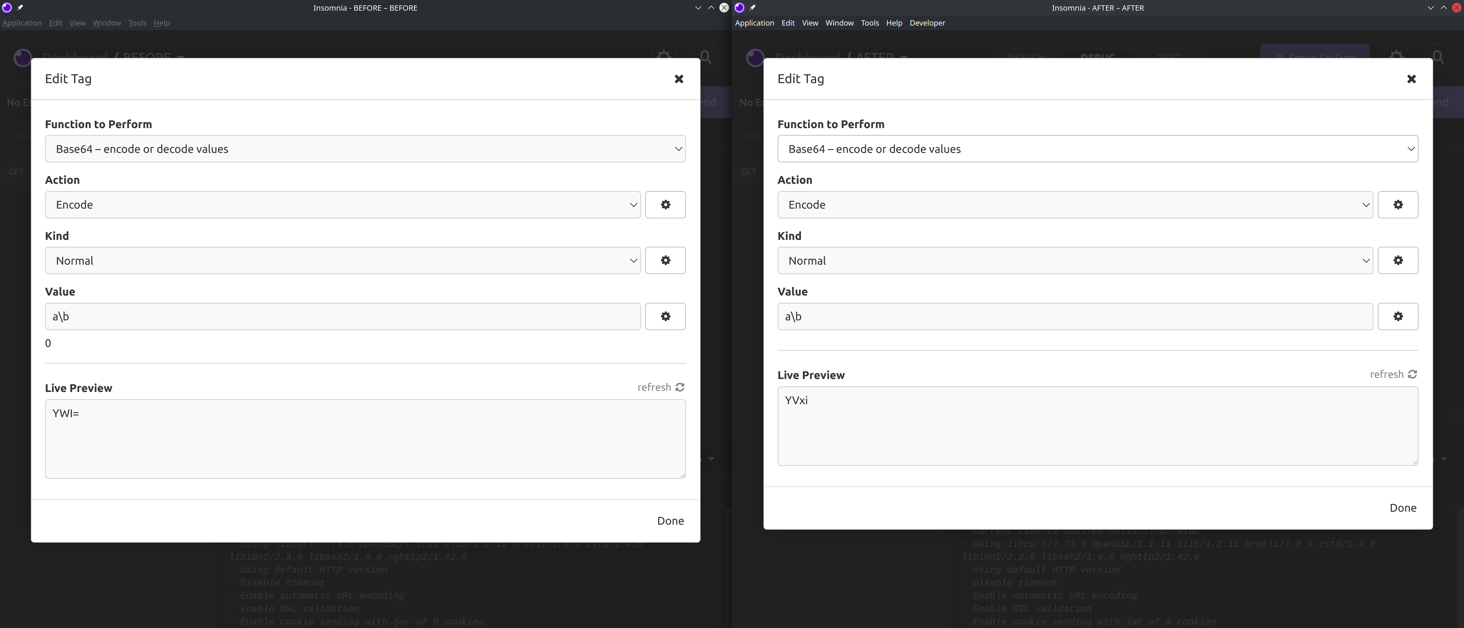The height and width of the screenshot is (628, 1464).
Task: Expand the Kind Normal dropdown in BEFORE window
Action: point(342,260)
